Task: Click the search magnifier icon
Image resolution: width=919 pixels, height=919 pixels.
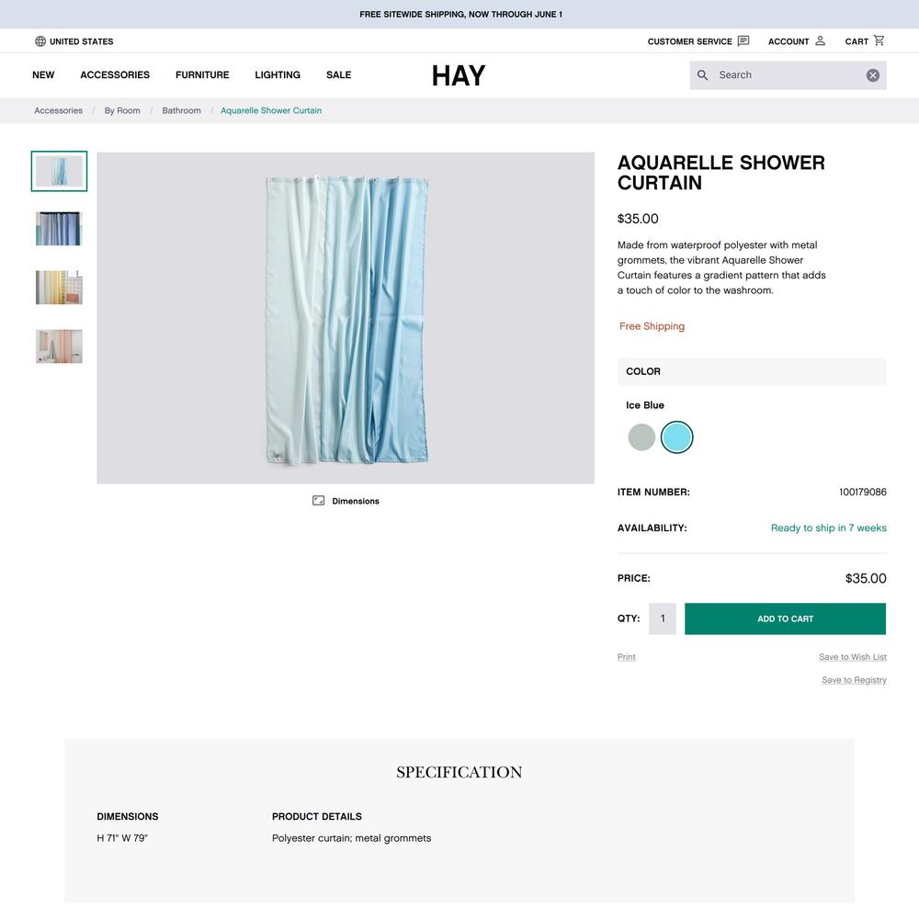Action: (702, 75)
